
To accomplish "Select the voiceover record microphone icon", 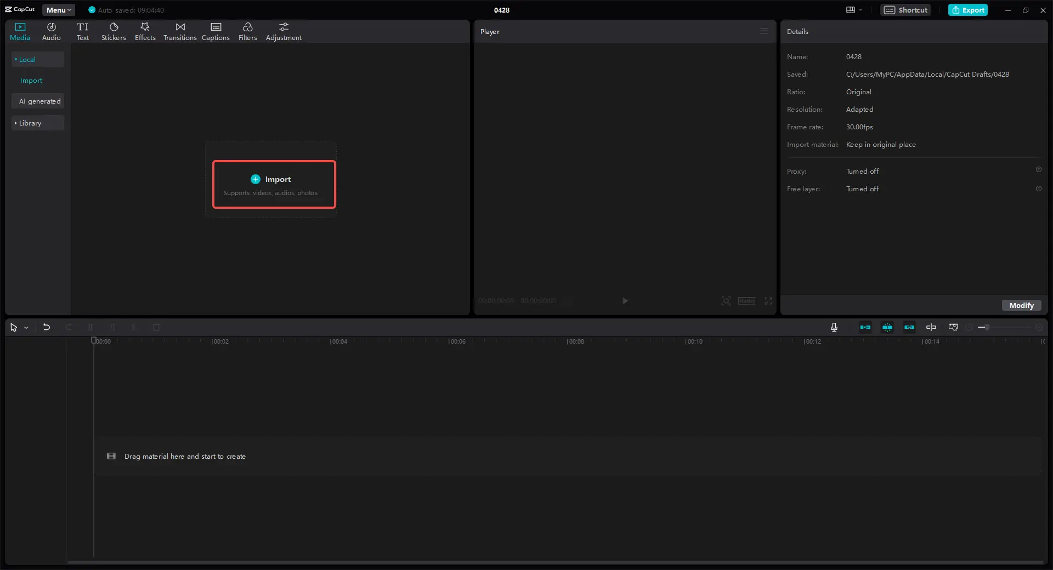I will pos(834,327).
